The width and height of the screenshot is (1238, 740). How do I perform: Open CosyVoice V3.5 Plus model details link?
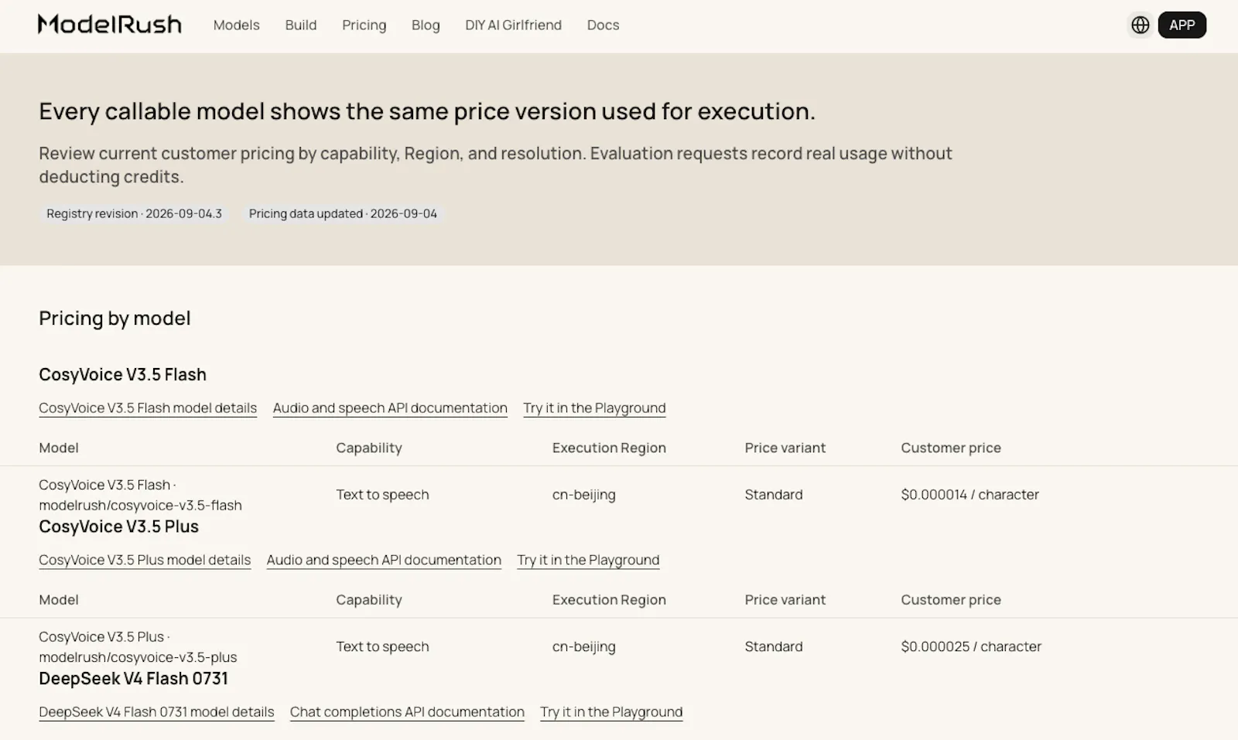[145, 560]
